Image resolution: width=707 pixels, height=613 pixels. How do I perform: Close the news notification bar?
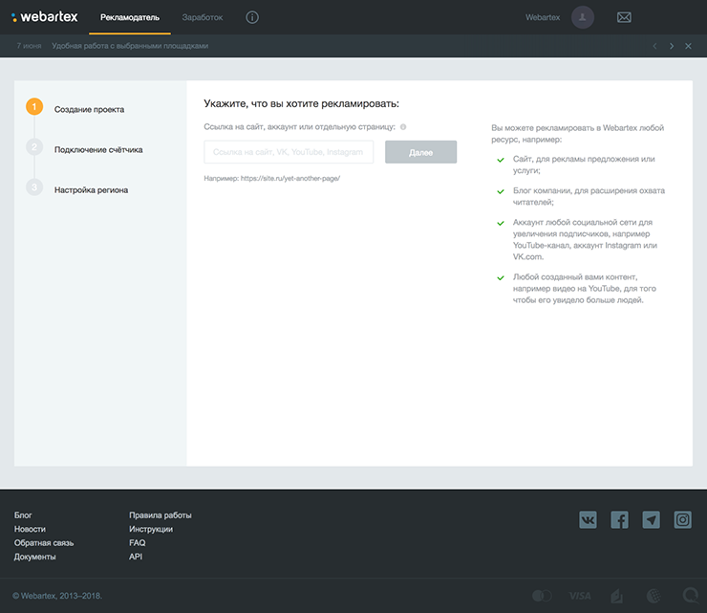[688, 46]
